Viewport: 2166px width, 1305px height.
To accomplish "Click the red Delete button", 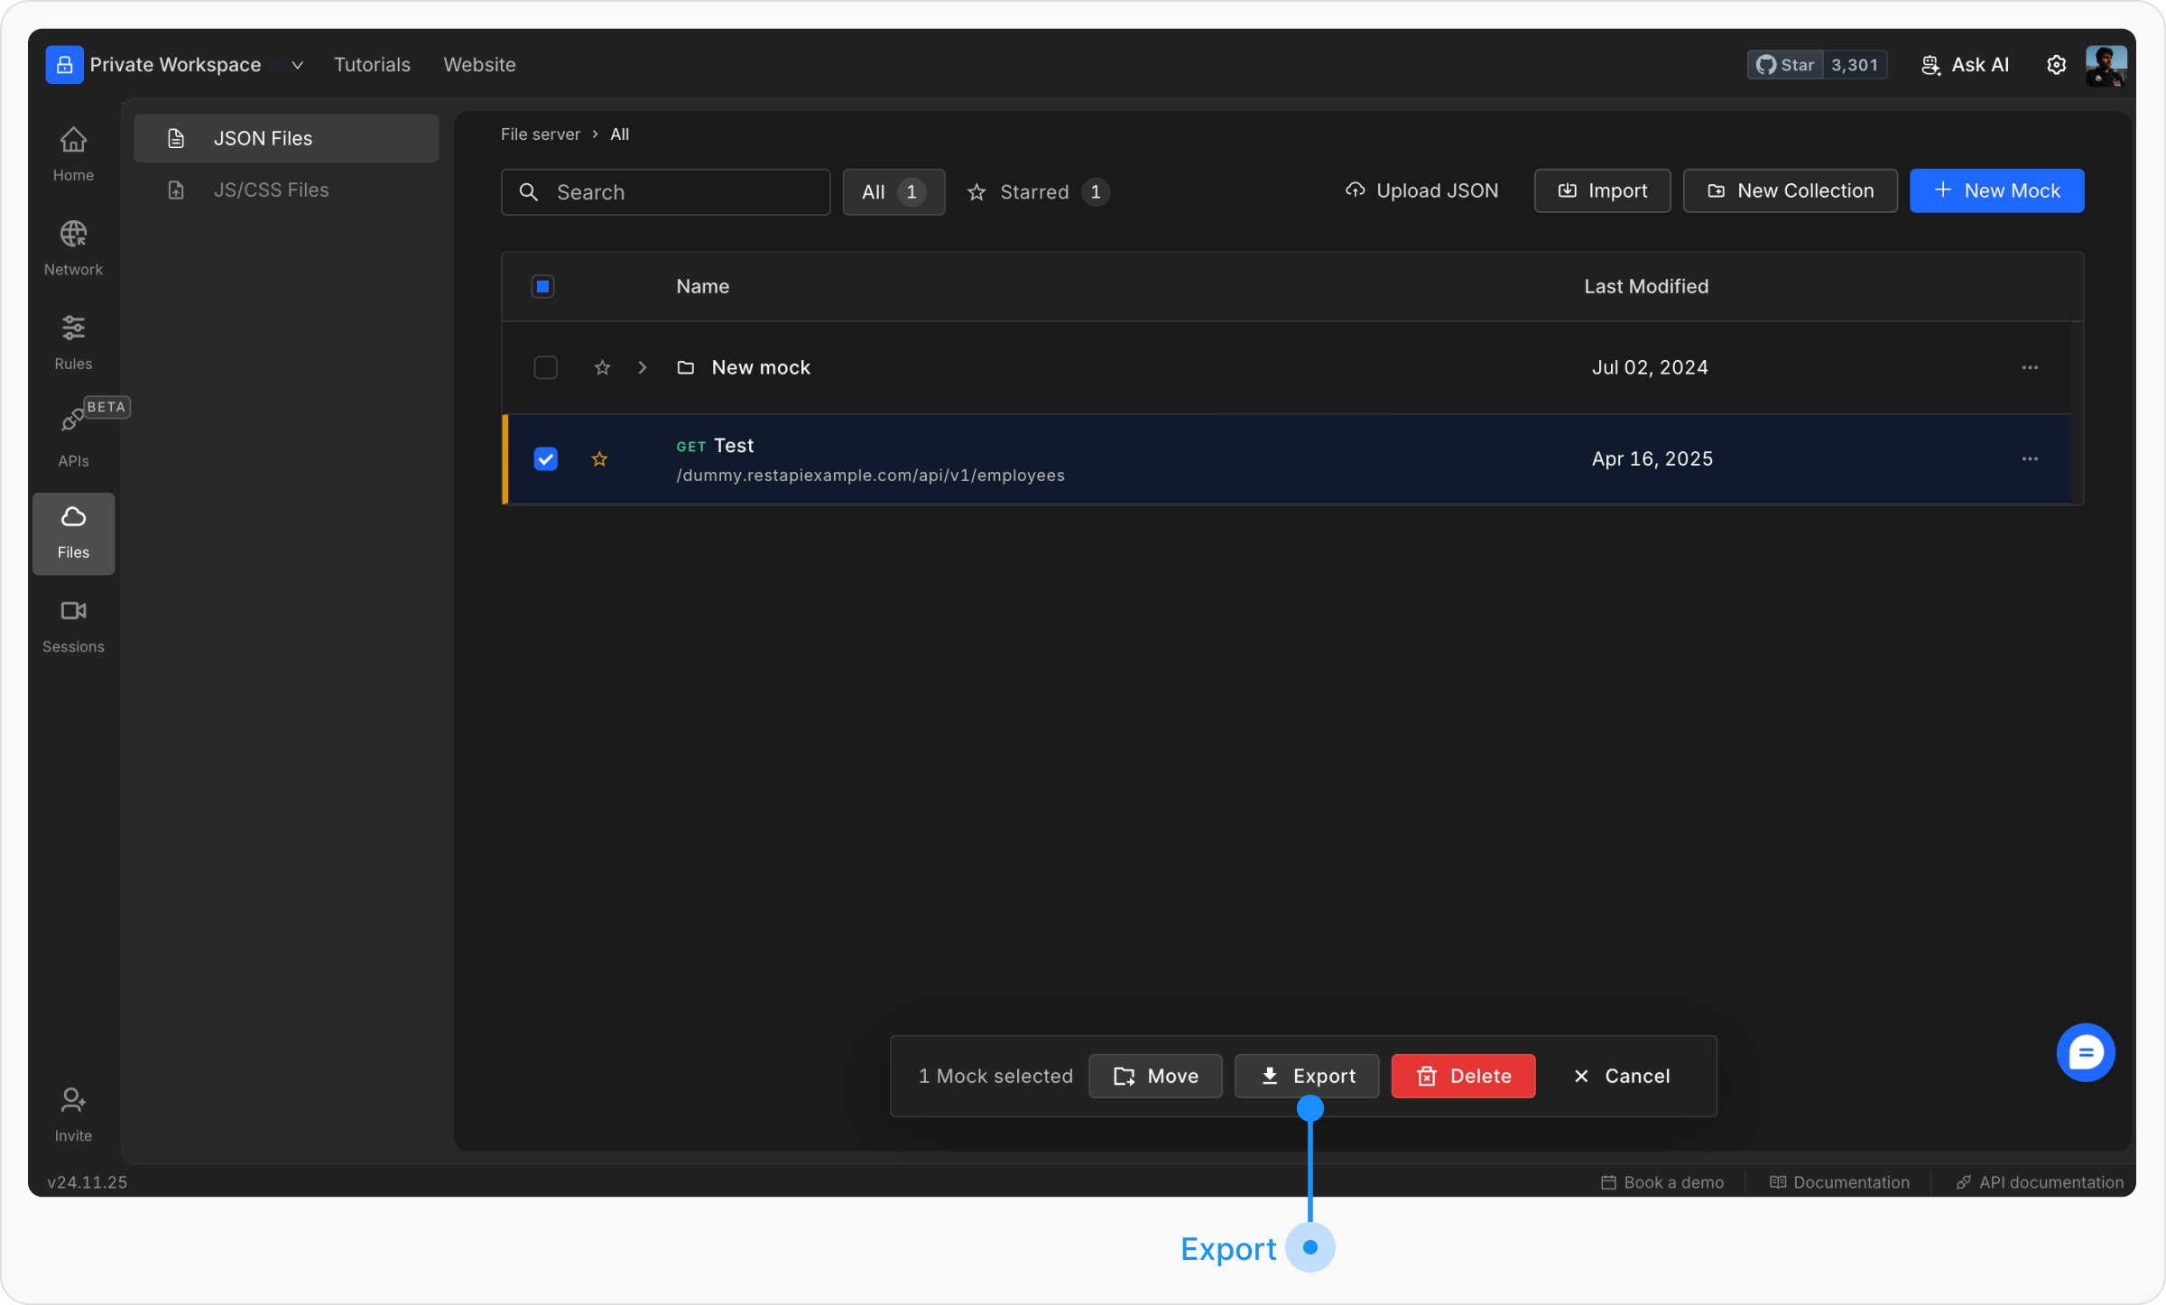I will (x=1463, y=1076).
